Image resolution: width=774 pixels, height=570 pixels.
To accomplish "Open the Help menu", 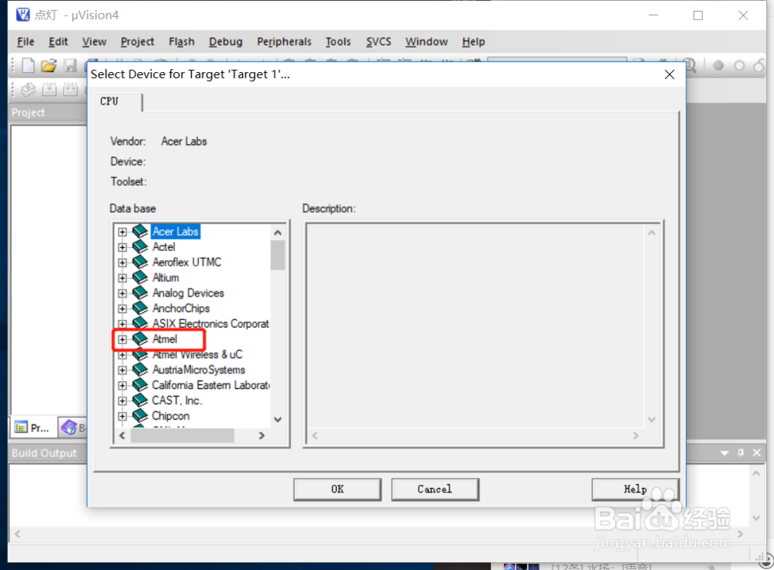I will 474,42.
